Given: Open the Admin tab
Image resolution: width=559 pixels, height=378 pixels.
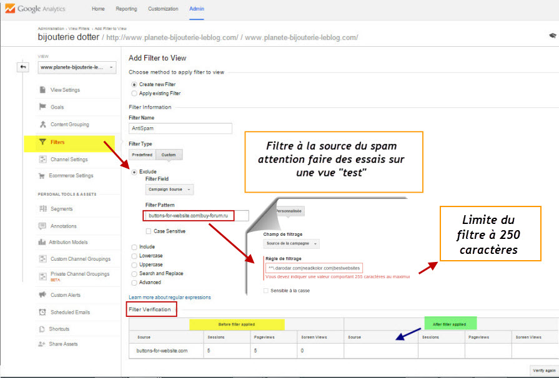Looking at the screenshot, I should coord(197,9).
